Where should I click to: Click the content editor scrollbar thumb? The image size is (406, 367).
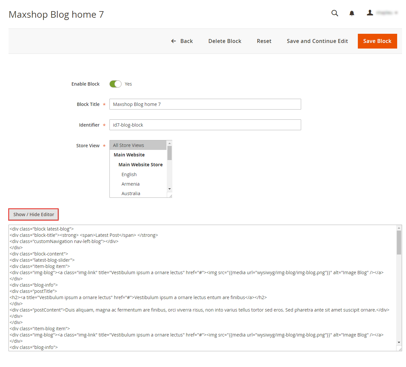coord(399,242)
